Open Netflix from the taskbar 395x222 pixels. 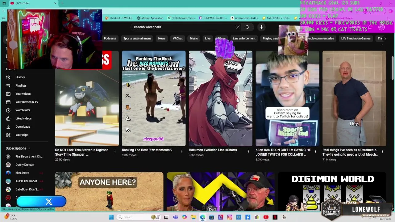point(275,217)
